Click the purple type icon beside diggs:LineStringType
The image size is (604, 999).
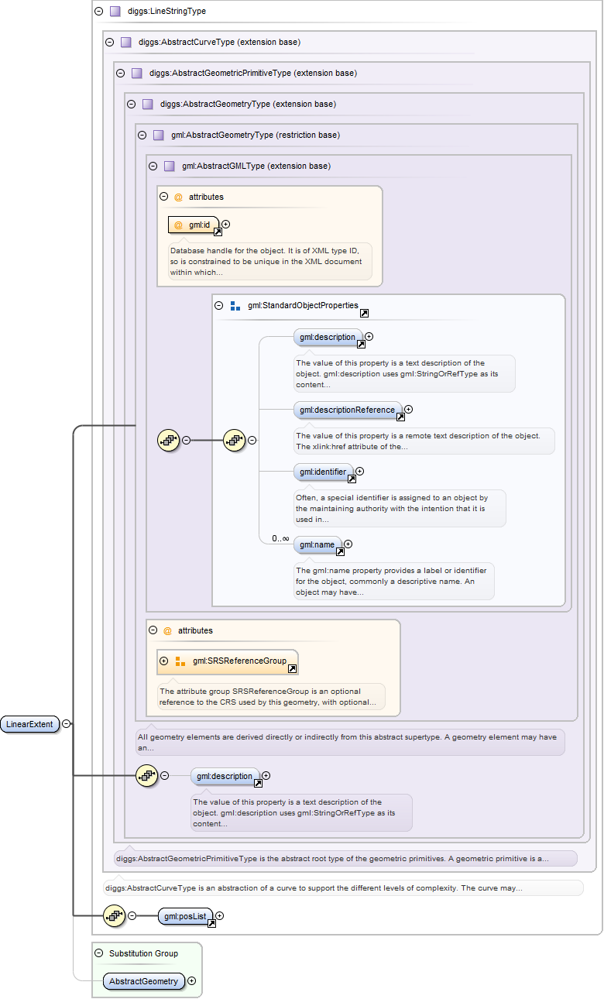(115, 12)
